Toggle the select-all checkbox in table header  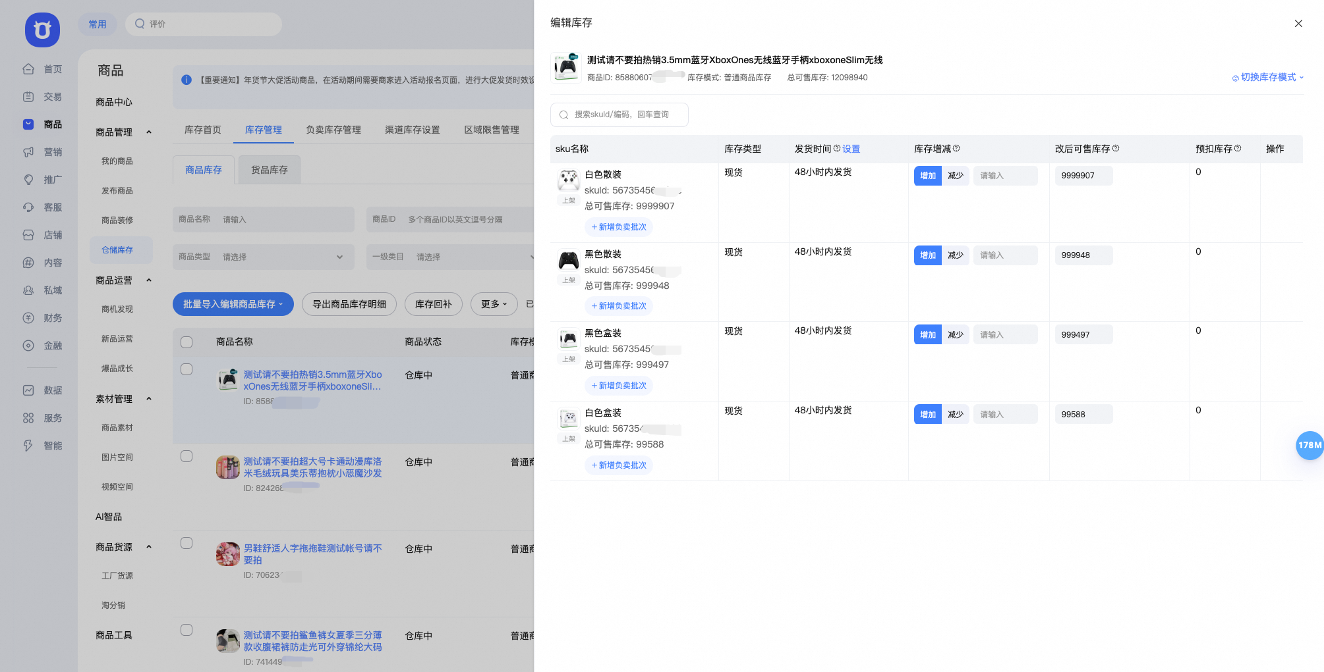coord(187,342)
